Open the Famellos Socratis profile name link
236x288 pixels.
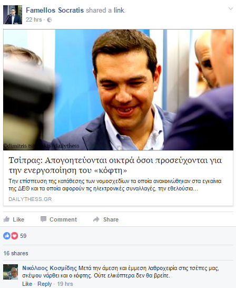(55, 11)
